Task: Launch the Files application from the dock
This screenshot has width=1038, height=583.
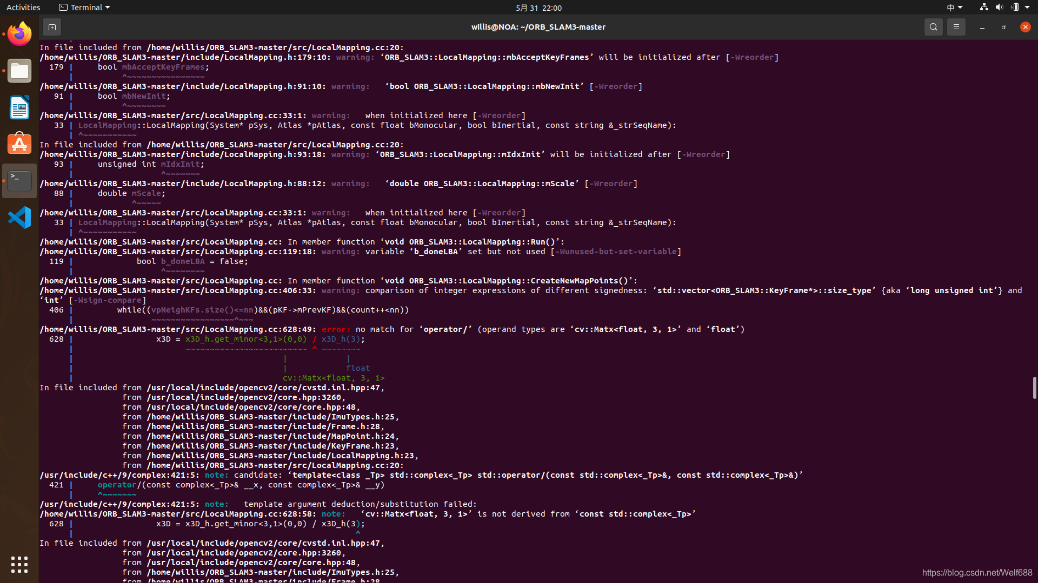Action: tap(19, 70)
